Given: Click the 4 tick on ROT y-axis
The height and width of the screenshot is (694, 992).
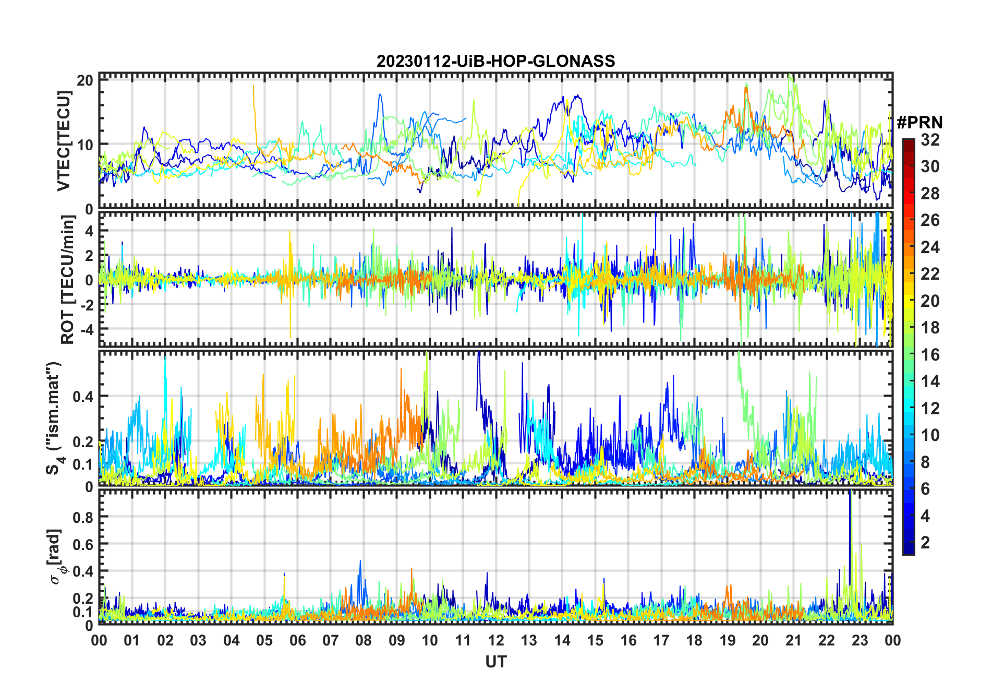Looking at the screenshot, I should 89,231.
